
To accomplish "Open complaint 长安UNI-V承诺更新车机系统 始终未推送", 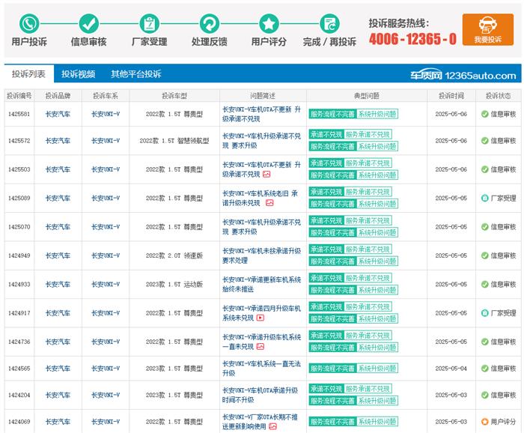I will (x=262, y=284).
